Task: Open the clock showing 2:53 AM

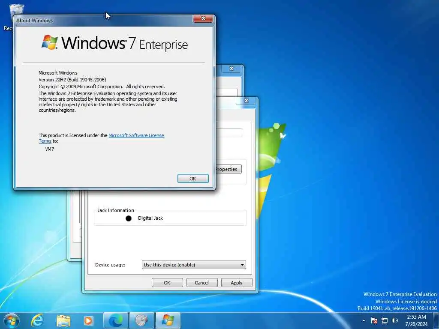Action: [416, 320]
